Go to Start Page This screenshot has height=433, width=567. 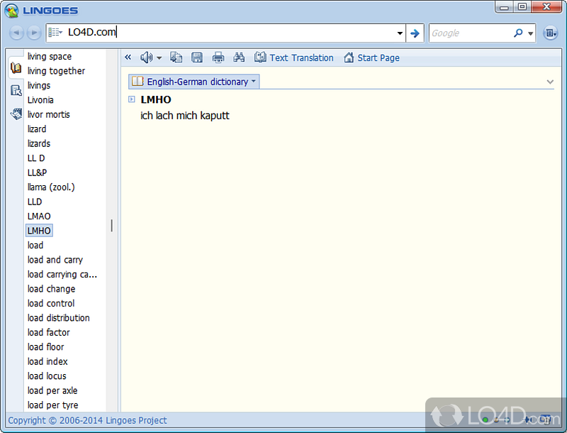[371, 57]
